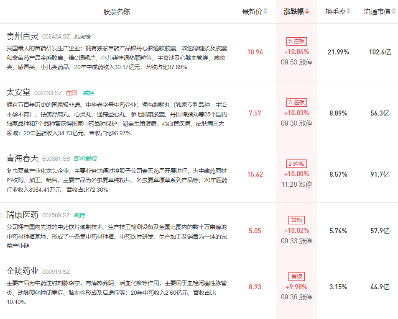Click the 龙虎榜 tag beside 贵州百灵
The height and width of the screenshot is (319, 398).
click(x=82, y=36)
